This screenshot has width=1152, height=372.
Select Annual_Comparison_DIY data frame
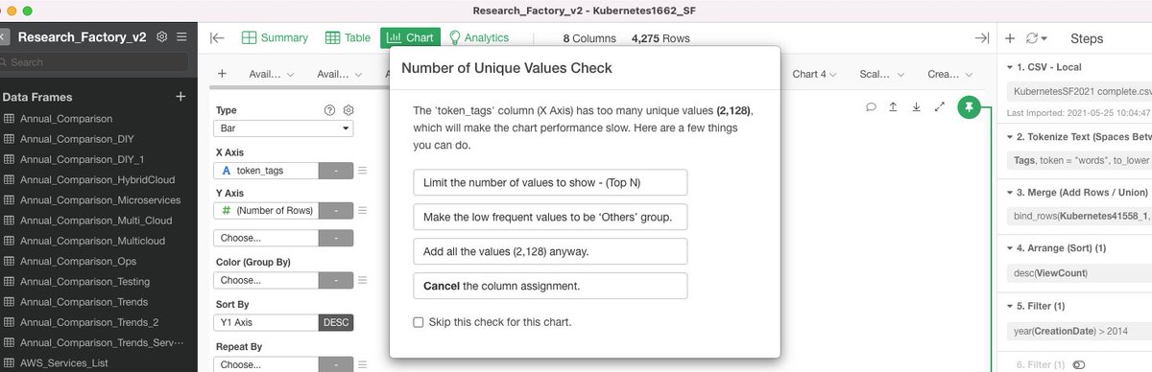[x=78, y=138]
